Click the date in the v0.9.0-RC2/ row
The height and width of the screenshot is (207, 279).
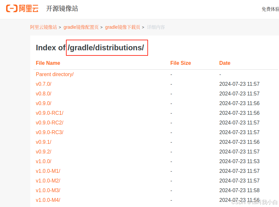click(x=239, y=123)
